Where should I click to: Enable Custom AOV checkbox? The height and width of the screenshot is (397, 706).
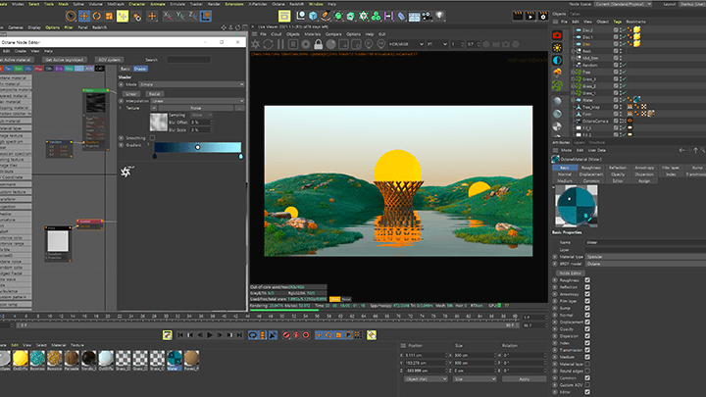pos(587,385)
